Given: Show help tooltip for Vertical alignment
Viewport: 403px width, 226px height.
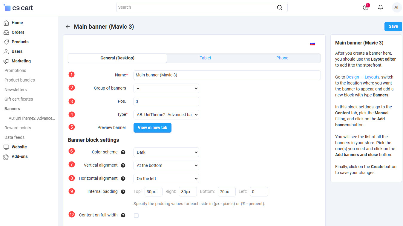Looking at the screenshot, I should point(123,165).
